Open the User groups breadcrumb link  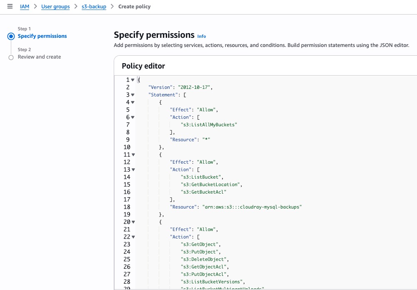[x=55, y=6]
